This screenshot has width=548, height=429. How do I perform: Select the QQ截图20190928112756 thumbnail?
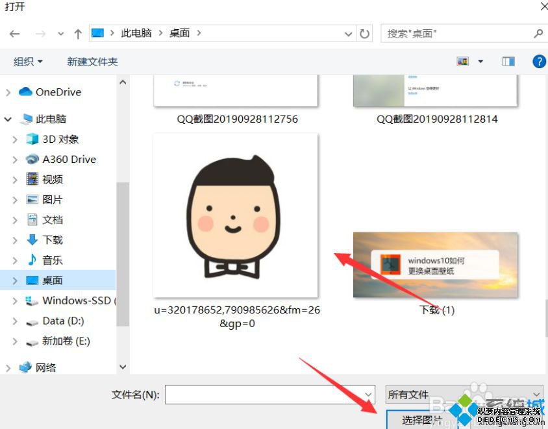coord(236,90)
